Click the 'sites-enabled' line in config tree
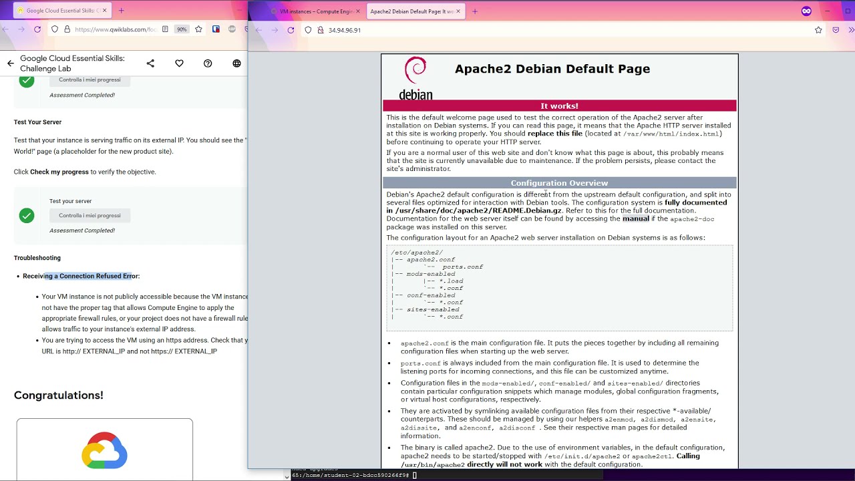The width and height of the screenshot is (855, 481). [433, 309]
